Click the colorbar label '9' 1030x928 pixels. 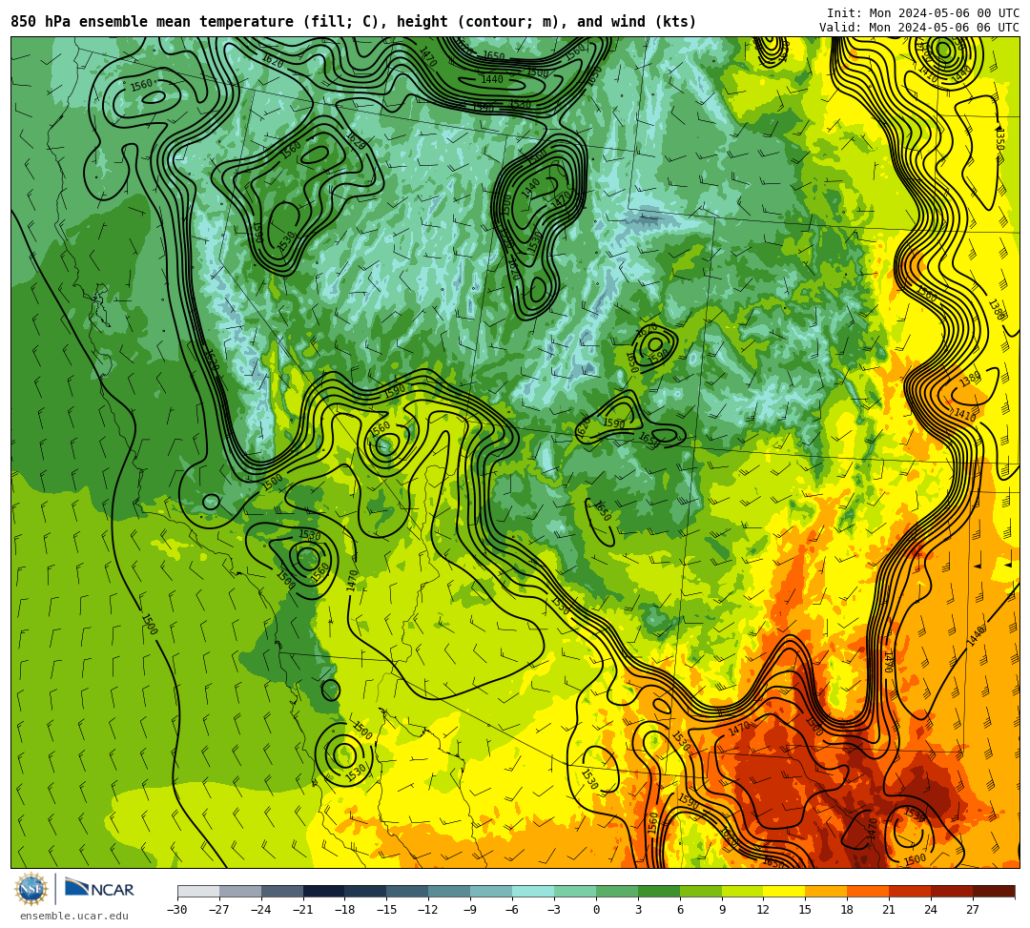[x=721, y=910]
